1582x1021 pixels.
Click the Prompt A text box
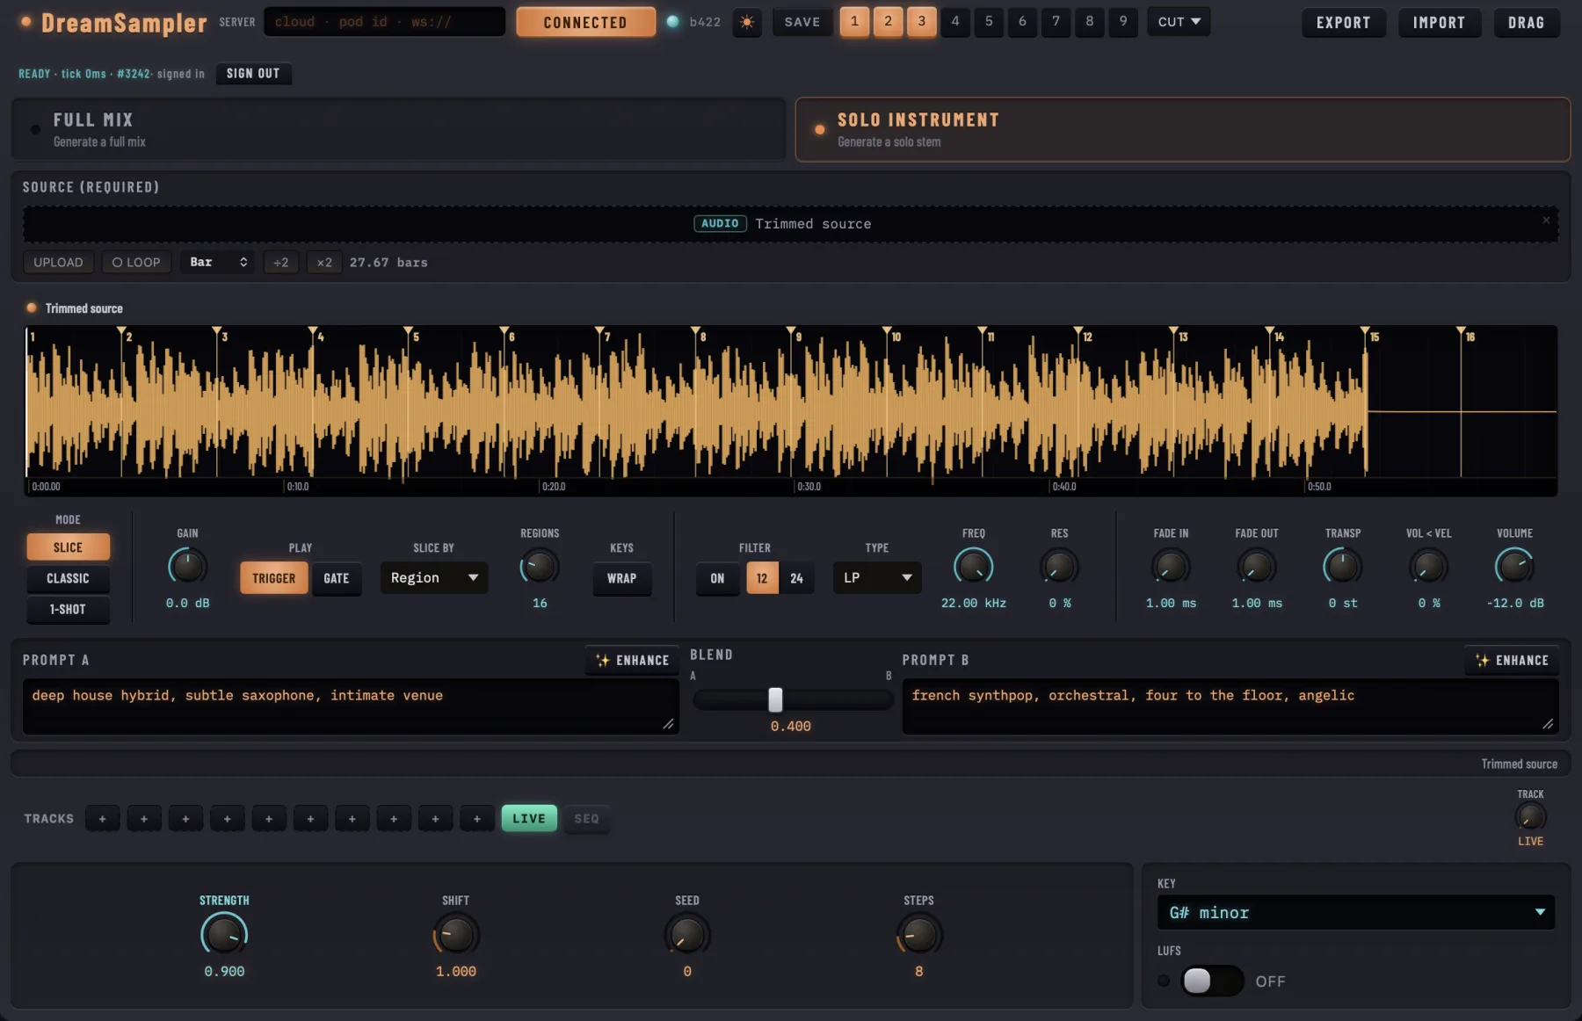coord(351,706)
